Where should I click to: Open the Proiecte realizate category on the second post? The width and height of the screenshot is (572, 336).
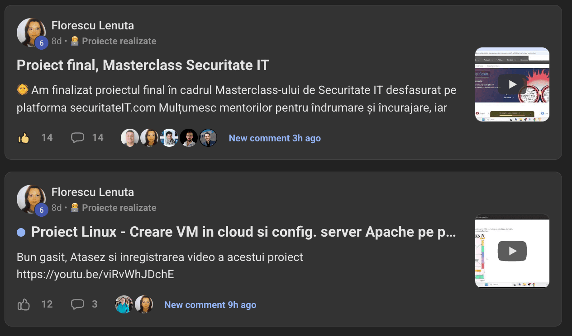click(119, 208)
